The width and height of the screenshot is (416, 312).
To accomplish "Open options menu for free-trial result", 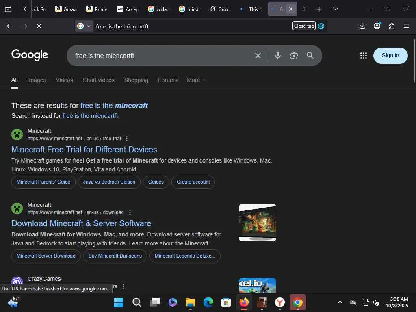I will pos(127,139).
